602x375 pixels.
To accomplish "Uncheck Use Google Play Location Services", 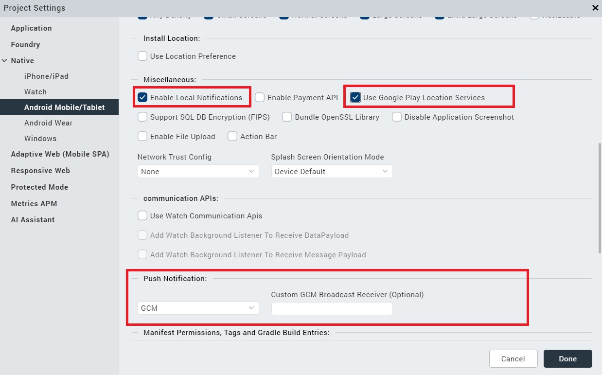I will coord(355,97).
